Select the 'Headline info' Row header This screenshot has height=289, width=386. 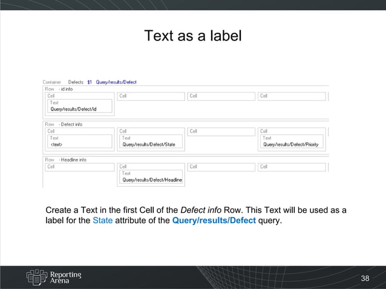66,160
